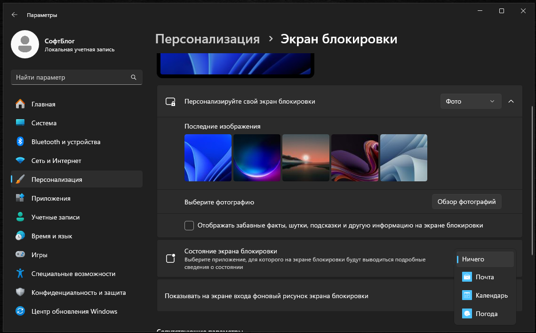536x333 pixels.
Task: Collapse the lock screen personalization section
Action: tap(511, 101)
